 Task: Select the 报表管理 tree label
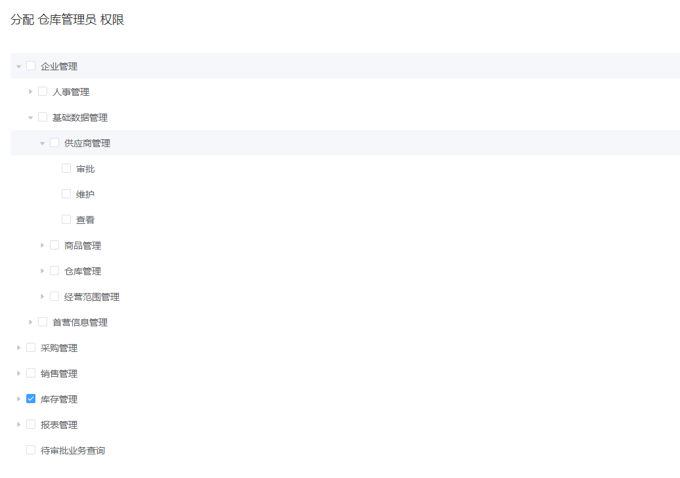coord(59,425)
